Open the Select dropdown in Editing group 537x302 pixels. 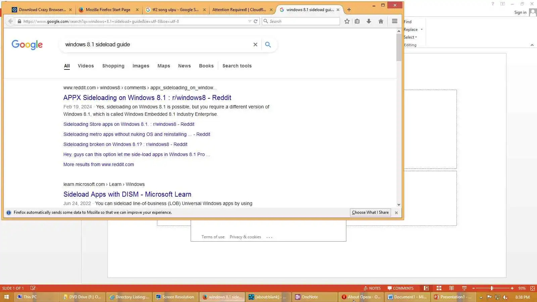pos(410,37)
